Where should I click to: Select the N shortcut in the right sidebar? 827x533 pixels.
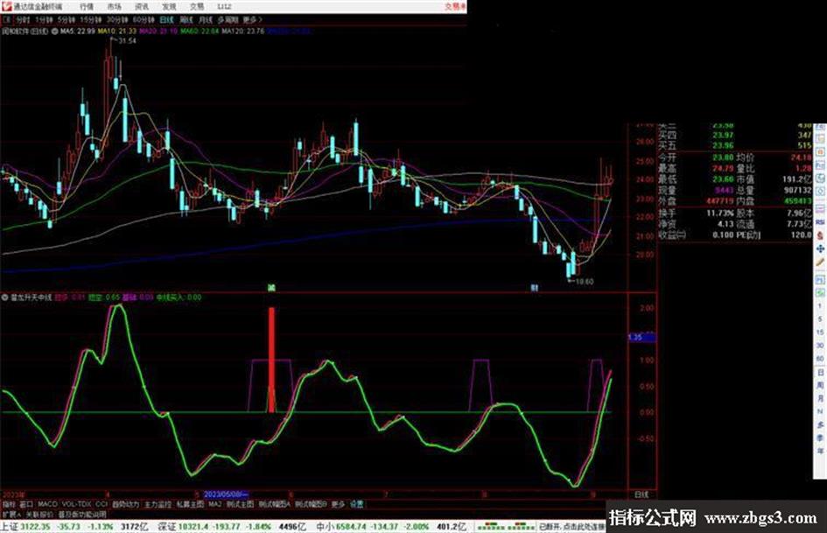820,411
